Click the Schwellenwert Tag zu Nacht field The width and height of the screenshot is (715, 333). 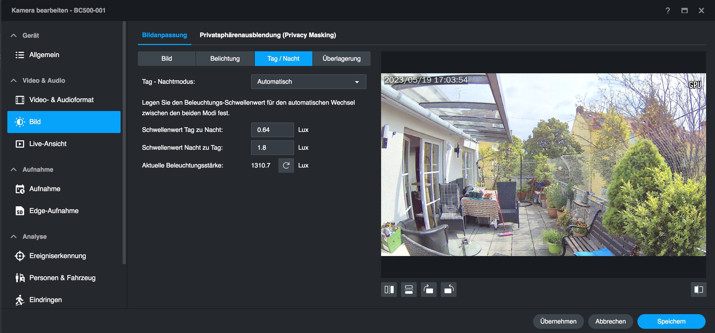272,130
